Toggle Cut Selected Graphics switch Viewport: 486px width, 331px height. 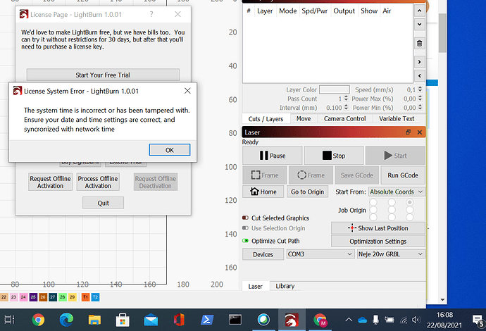pyautogui.click(x=246, y=218)
